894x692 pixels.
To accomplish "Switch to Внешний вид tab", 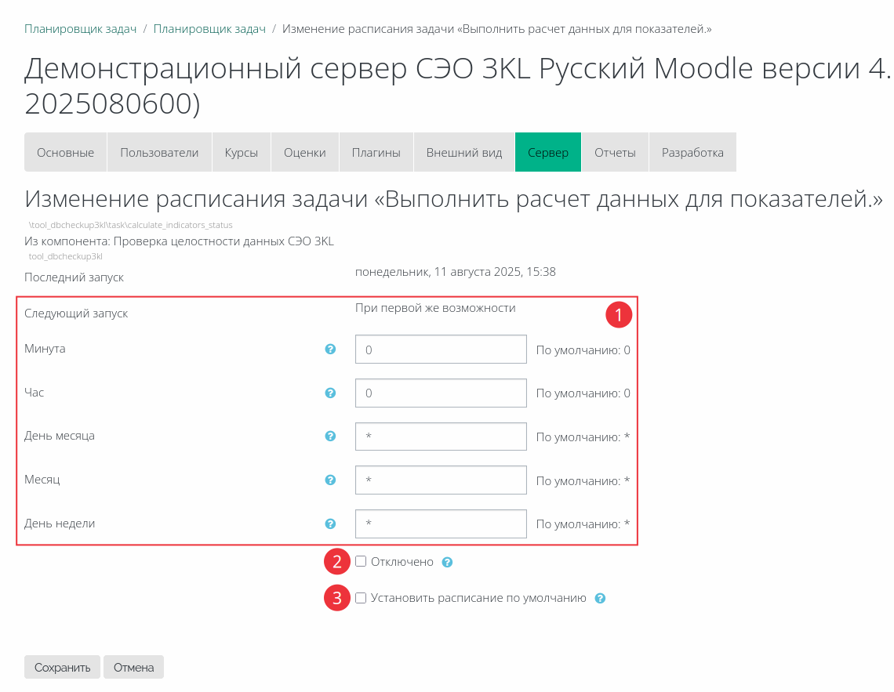I will pyautogui.click(x=464, y=152).
